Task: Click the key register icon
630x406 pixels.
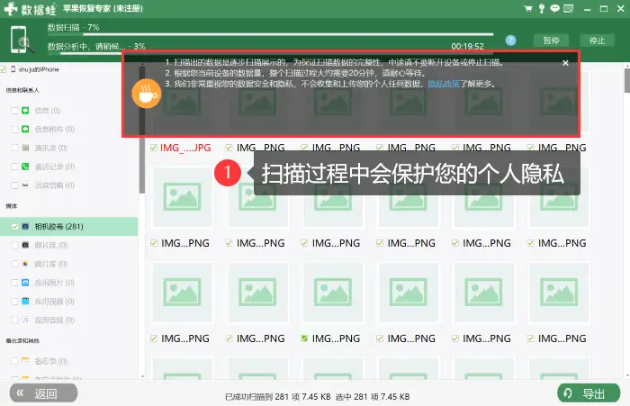Action: pos(542,8)
